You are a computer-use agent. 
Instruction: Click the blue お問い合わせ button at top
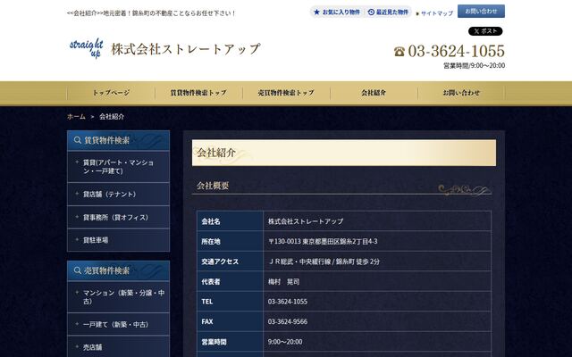481,12
